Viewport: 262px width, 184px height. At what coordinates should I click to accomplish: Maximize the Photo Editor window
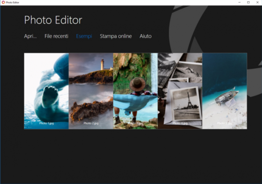pyautogui.click(x=248, y=2)
